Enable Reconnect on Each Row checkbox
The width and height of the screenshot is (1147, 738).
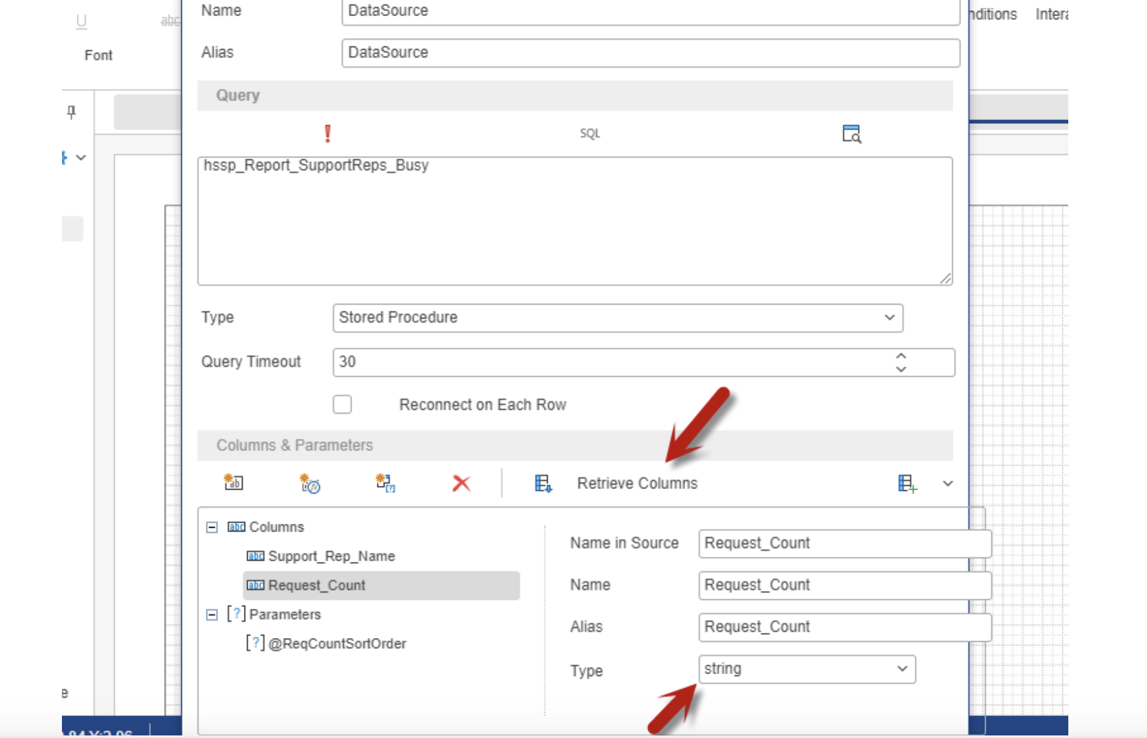343,404
